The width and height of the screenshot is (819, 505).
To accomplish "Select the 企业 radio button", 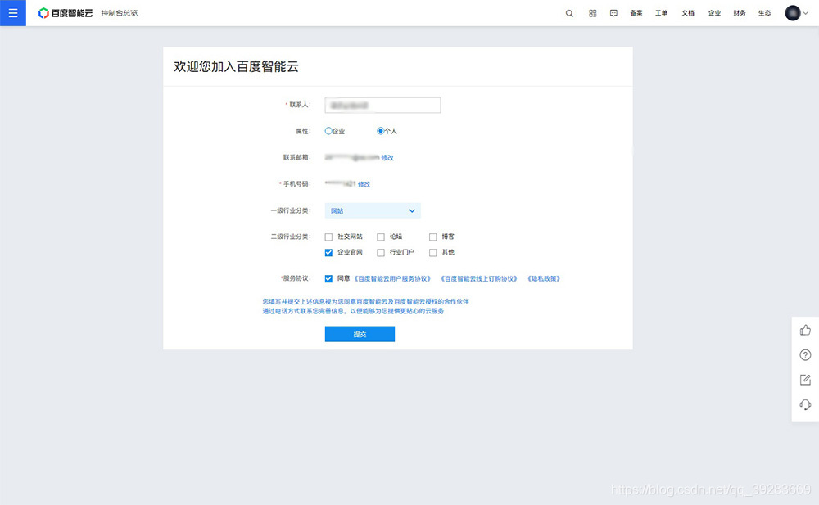I will 328,131.
